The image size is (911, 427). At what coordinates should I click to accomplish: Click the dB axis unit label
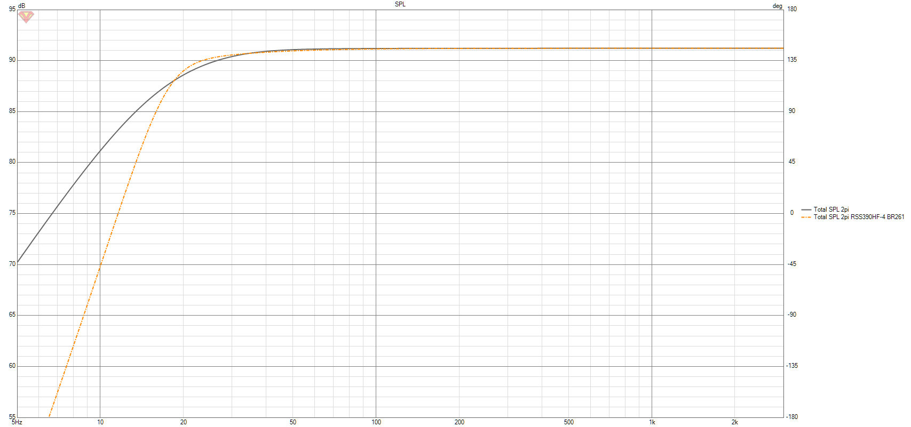21,5
